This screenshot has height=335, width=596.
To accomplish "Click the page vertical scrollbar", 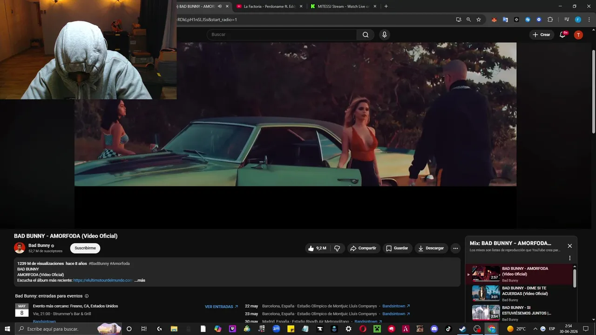I will pos(594,91).
